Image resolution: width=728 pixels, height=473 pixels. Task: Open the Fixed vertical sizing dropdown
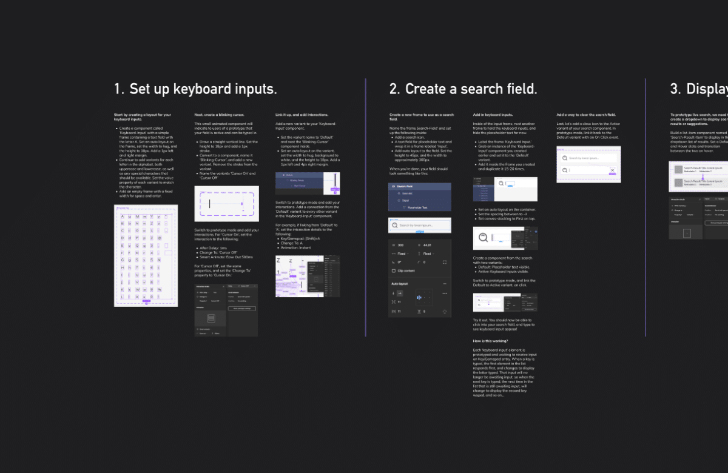pos(428,253)
